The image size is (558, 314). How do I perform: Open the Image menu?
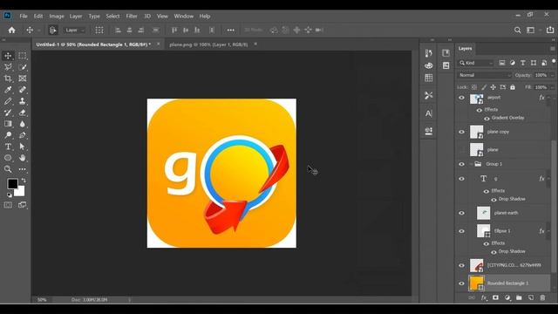coord(57,17)
